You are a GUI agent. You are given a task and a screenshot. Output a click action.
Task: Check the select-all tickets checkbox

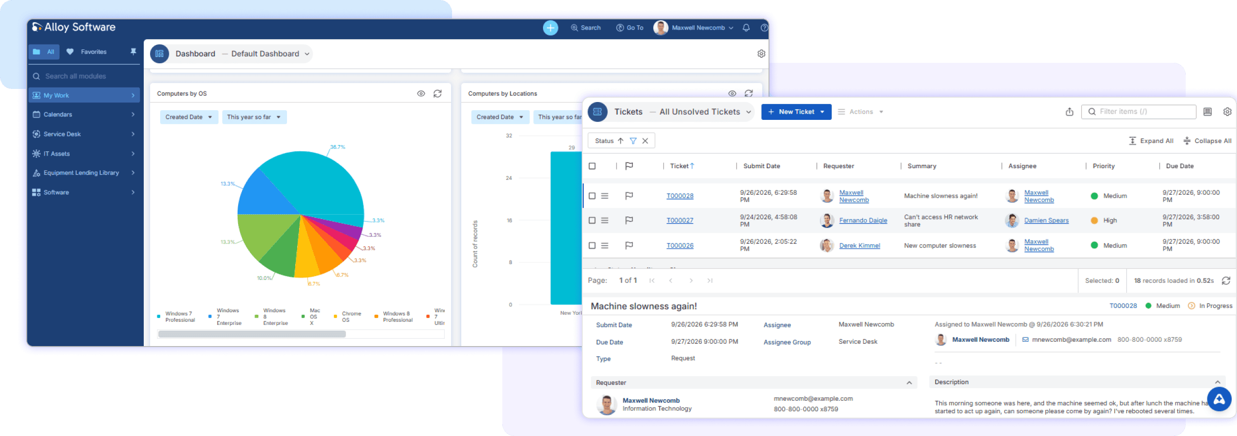592,166
